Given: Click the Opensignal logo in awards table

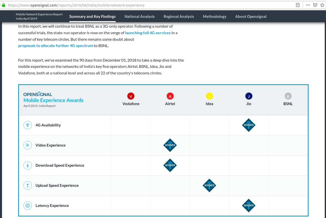Looking at the screenshot, I should pos(38,94).
